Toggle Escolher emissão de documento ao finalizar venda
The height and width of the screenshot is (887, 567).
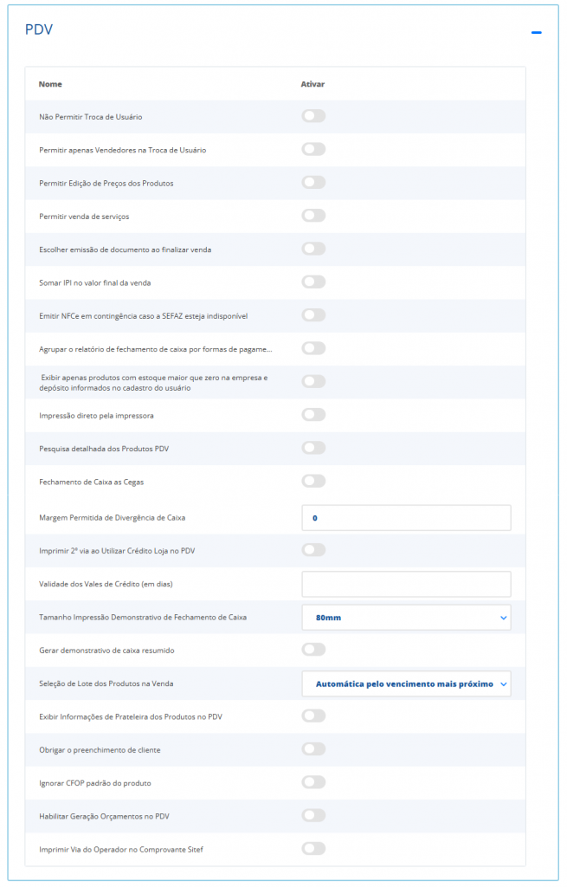[313, 249]
